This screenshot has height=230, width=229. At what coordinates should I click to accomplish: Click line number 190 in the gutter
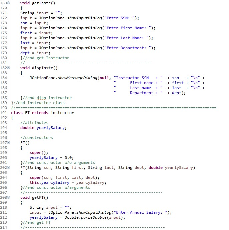(x=4, y=108)
